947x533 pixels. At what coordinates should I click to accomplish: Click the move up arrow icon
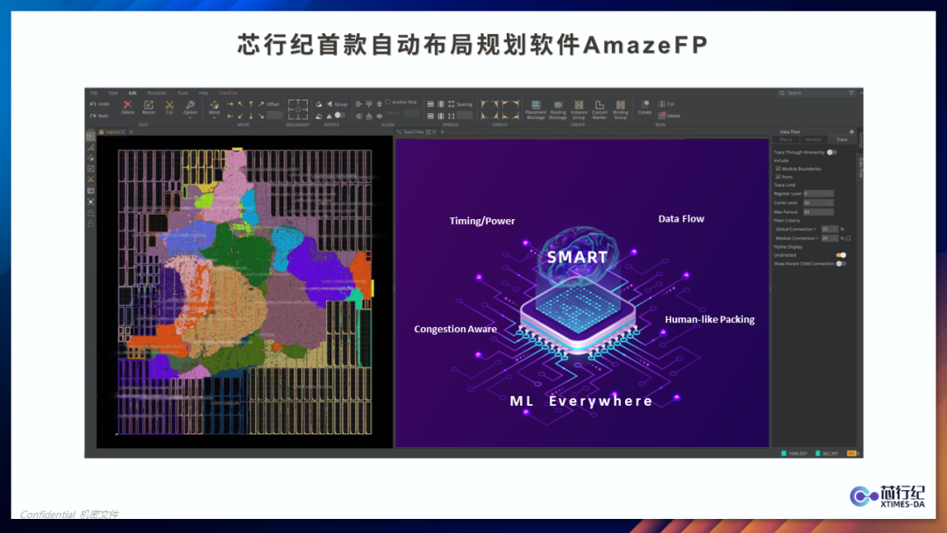[252, 103]
